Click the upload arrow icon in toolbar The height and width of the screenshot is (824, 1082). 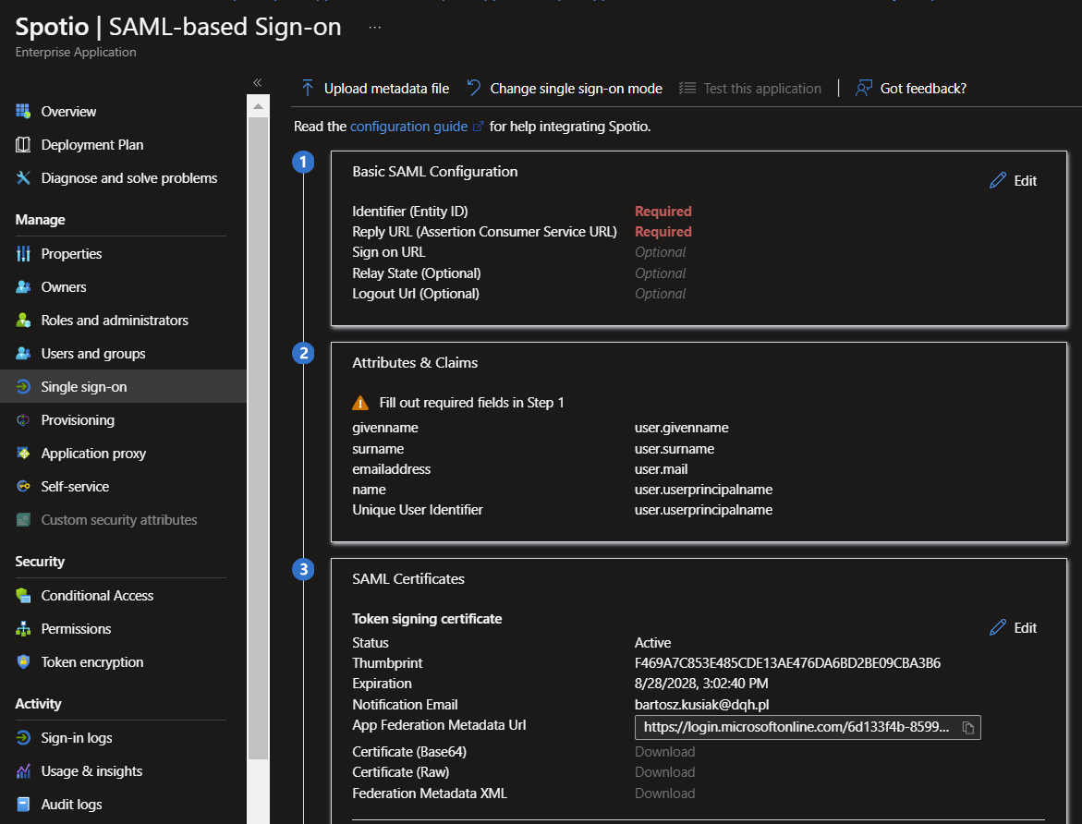(x=308, y=88)
